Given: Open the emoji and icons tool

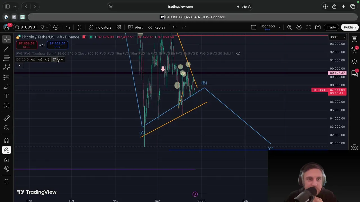Looking at the screenshot, I should (x=6, y=106).
